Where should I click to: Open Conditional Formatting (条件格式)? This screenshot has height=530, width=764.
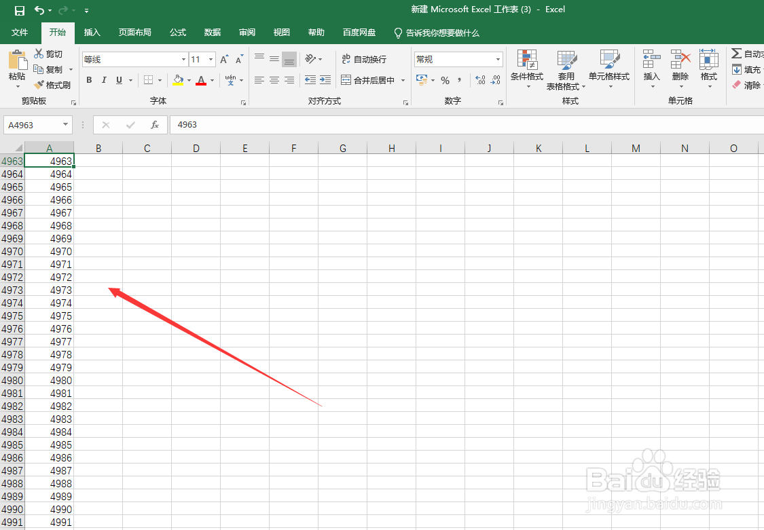click(x=527, y=68)
